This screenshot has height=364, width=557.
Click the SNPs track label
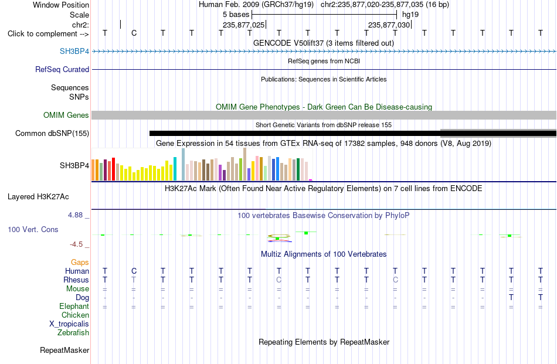coord(79,97)
